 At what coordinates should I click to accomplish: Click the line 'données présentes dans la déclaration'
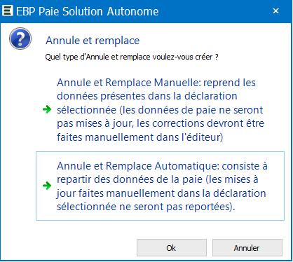click(x=147, y=96)
